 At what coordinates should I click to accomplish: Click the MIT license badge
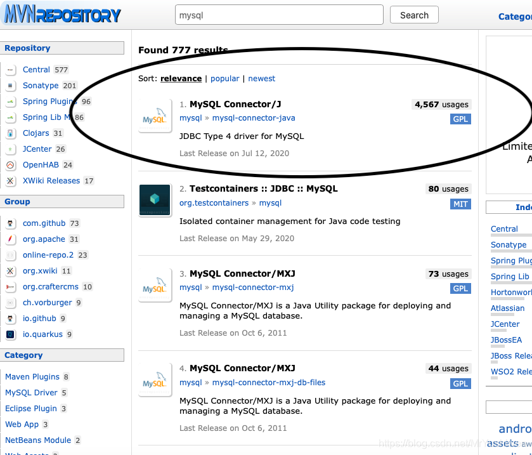coord(460,204)
